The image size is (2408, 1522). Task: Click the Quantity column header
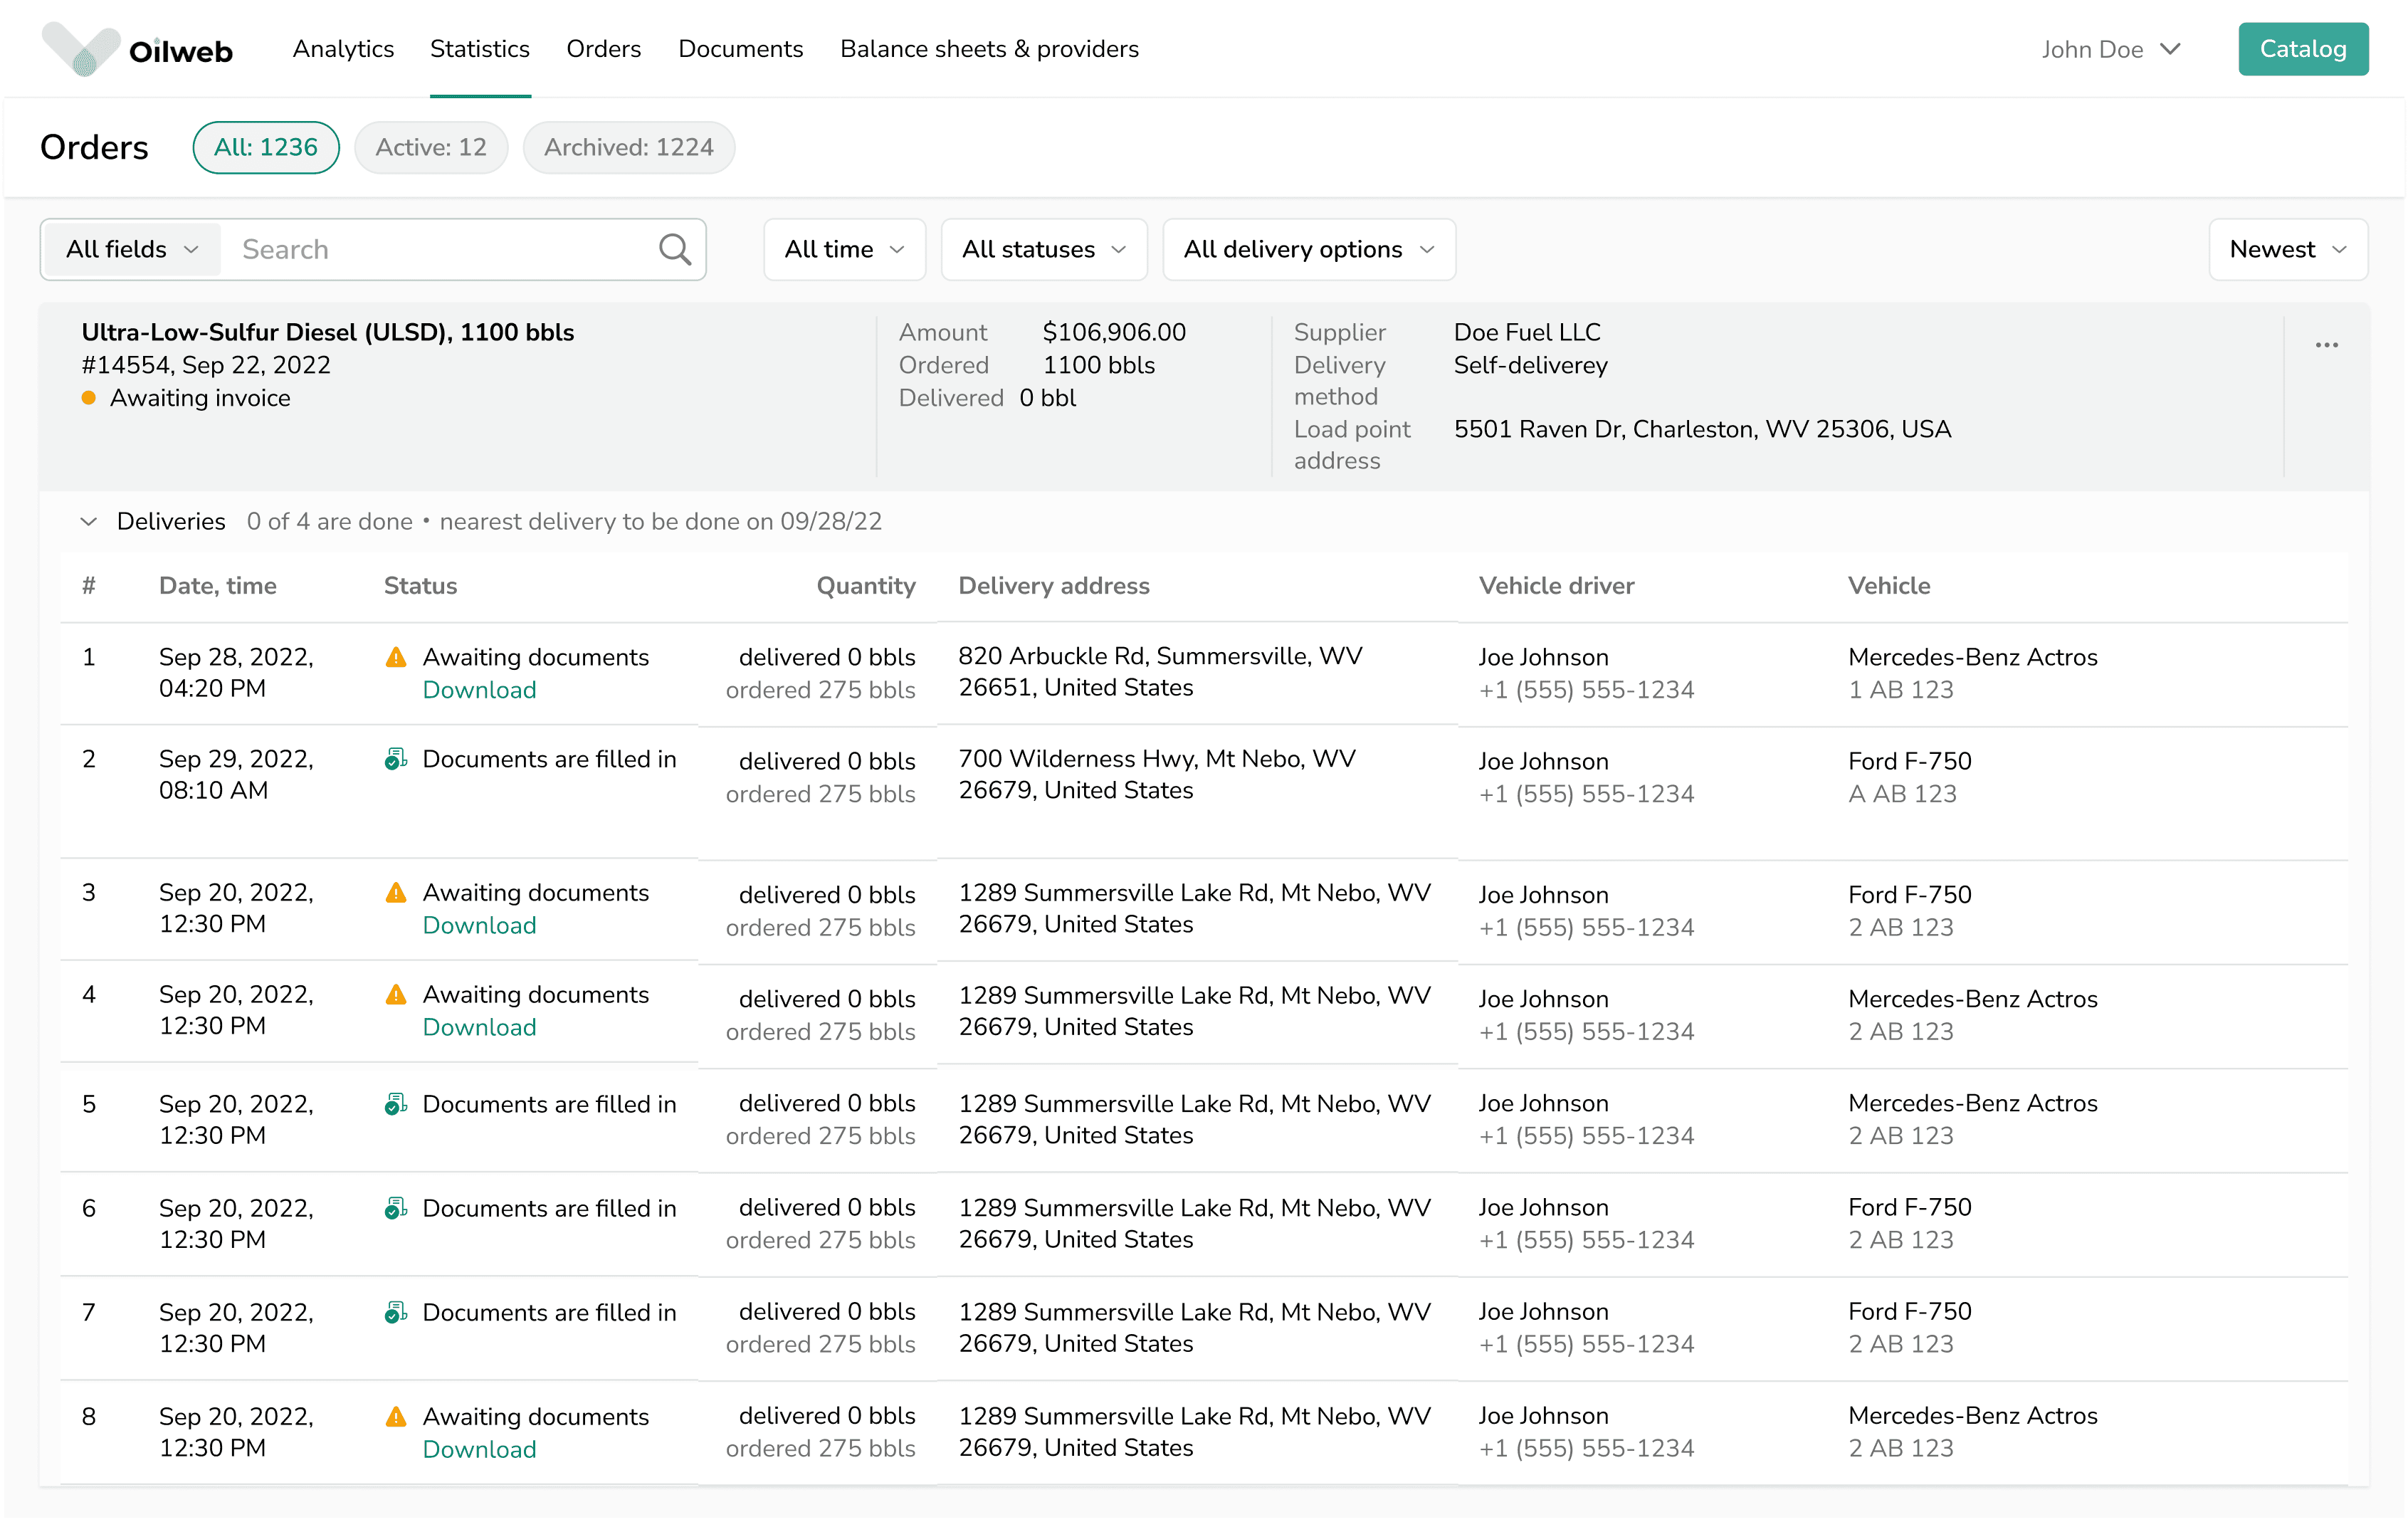tap(866, 586)
